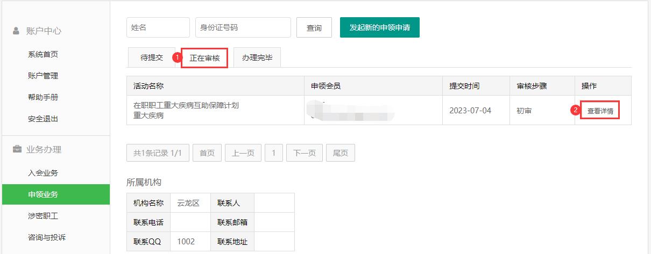This screenshot has height=254, width=651.
Task: Click the 姓名 input field
Action: coord(158,27)
